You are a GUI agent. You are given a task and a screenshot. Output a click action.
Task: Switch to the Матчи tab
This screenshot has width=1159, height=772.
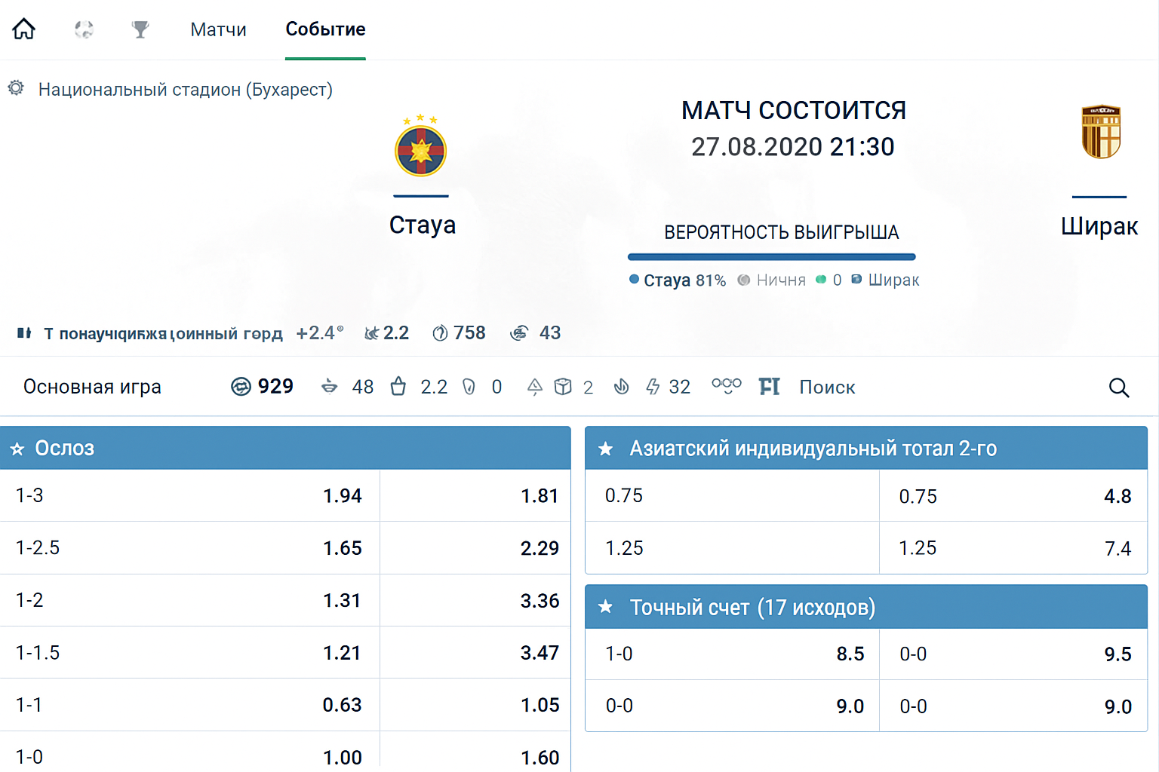point(218,29)
